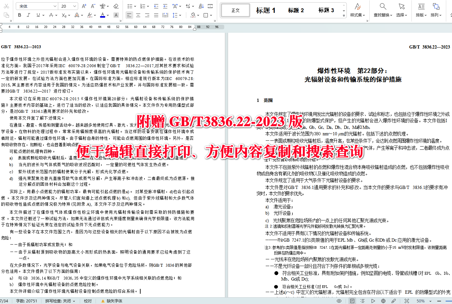The width and height of the screenshot is (452, 304).
Task: Click the Distributed alignment icon
Action: pos(165,15)
